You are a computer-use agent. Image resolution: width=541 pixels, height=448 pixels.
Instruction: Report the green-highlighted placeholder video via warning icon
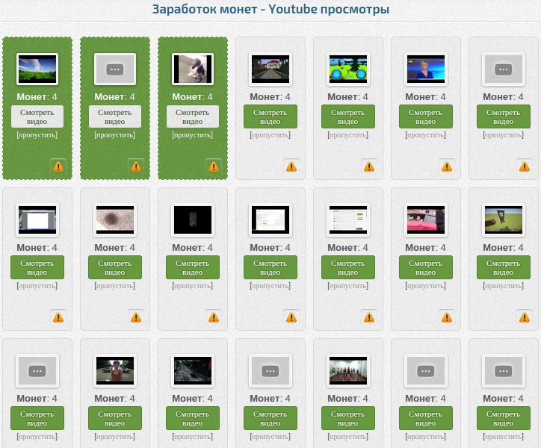[136, 167]
